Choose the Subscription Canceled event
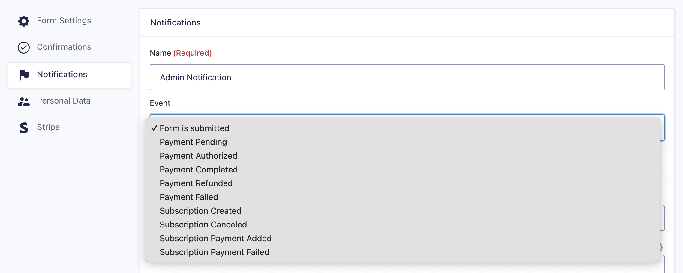Image resolution: width=683 pixels, height=273 pixels. [402, 225]
